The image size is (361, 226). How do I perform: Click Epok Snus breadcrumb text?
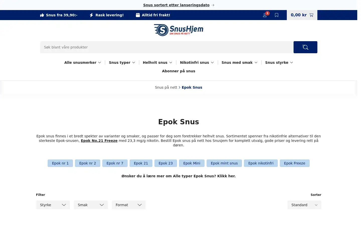(192, 87)
